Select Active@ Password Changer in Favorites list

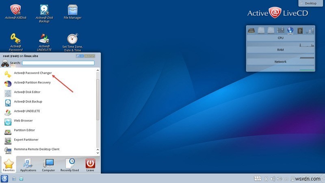point(49,73)
